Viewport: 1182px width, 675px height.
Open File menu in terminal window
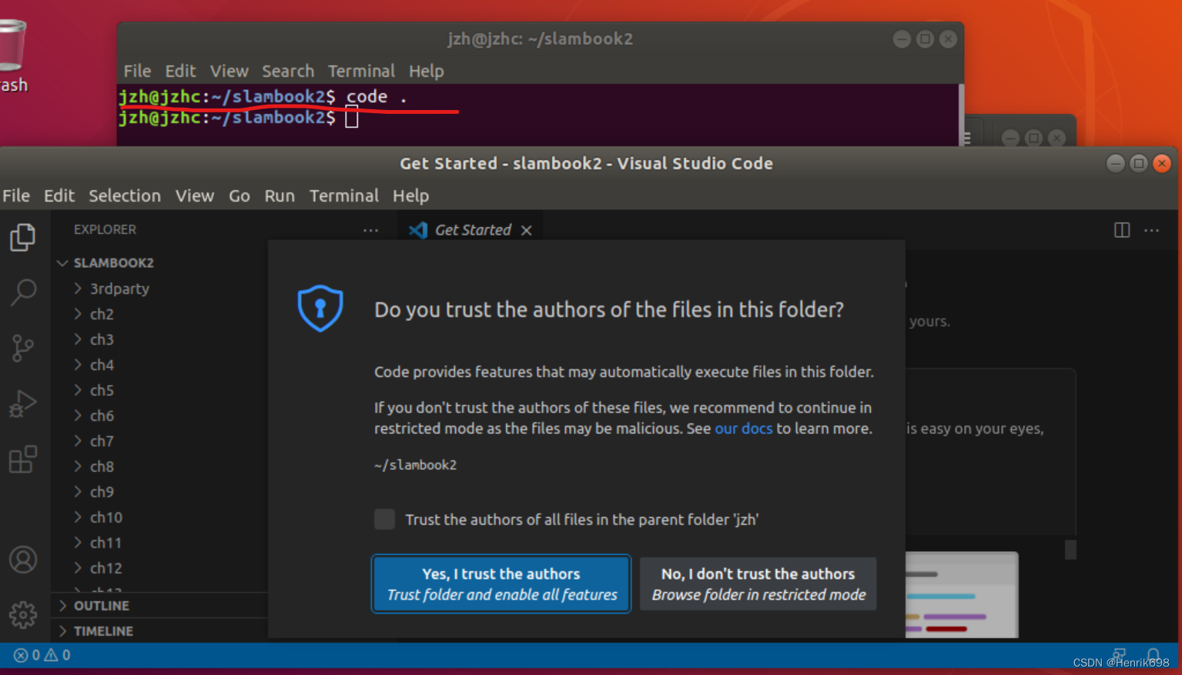coord(138,71)
